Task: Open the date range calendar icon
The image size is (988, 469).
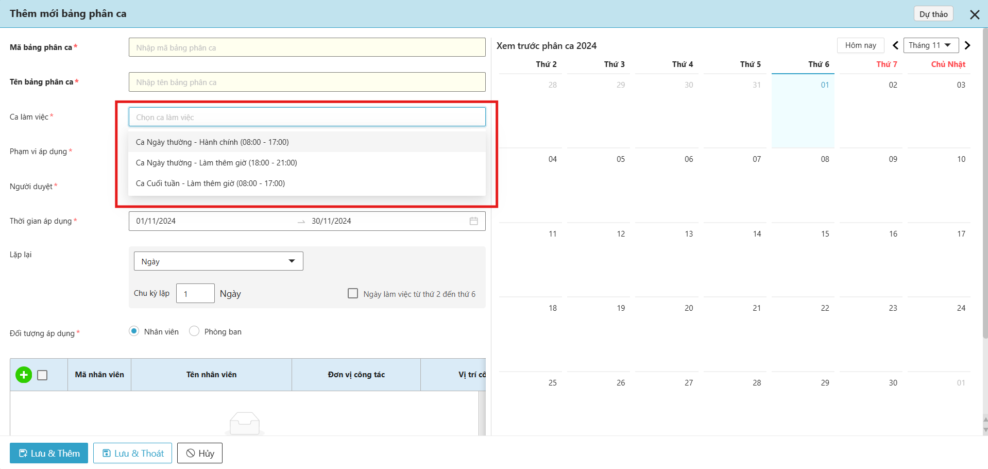Action: 473,221
